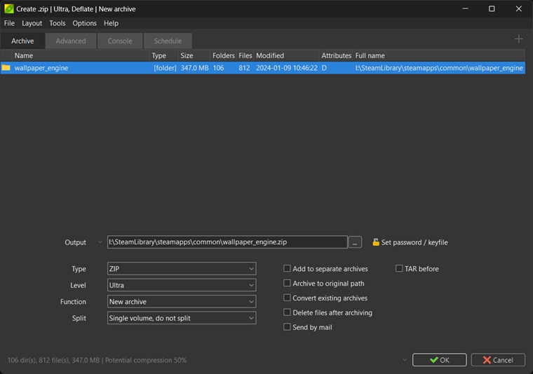533x374 pixels.
Task: Enable Convert existing archives option
Action: point(287,298)
